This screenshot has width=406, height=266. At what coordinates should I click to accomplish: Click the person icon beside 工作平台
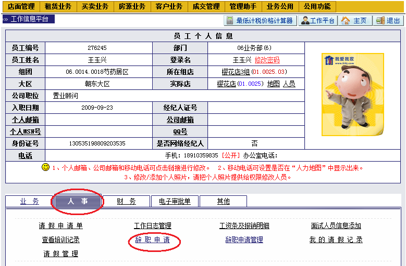[305, 20]
